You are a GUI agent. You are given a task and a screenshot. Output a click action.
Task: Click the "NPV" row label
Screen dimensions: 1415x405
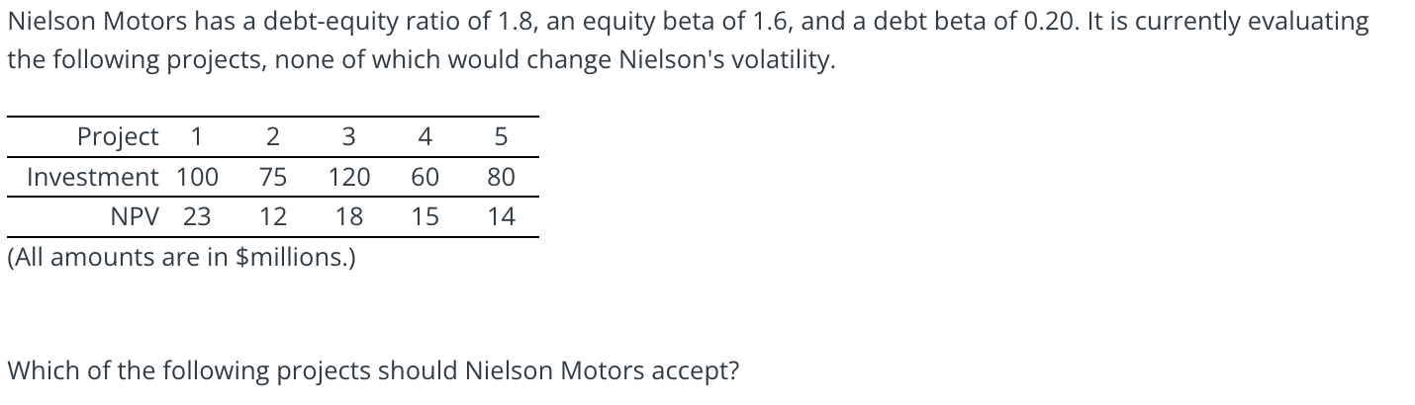tap(134, 216)
